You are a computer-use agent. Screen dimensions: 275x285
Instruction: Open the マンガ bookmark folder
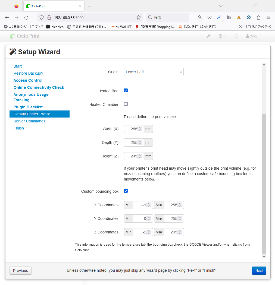point(36,27)
